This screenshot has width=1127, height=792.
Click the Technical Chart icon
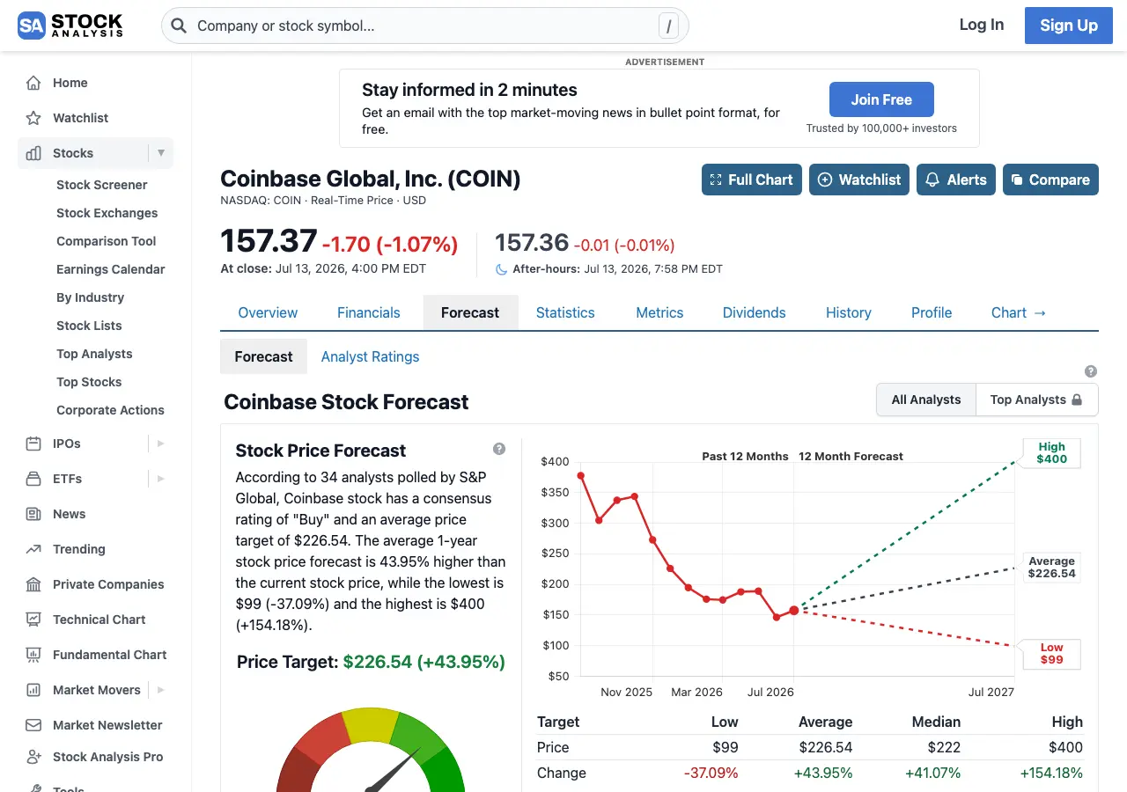click(x=33, y=620)
